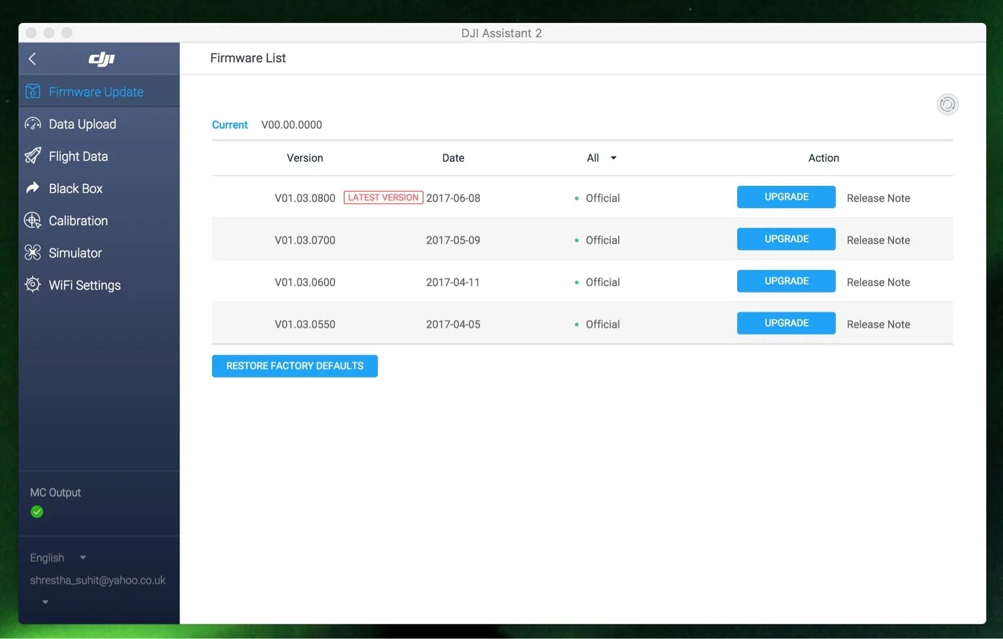Upgrade to firmware V01.03.0550
Viewport: 1003px width, 639px height.
click(786, 323)
